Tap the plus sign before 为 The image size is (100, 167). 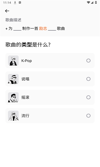pos(6,29)
